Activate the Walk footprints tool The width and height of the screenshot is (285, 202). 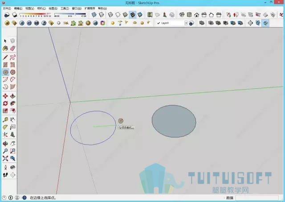click(5, 175)
